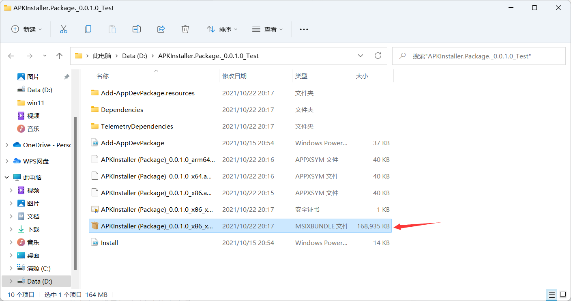Select the arm64 APPXSYM file
571x301 pixels.
[x=240, y=159]
